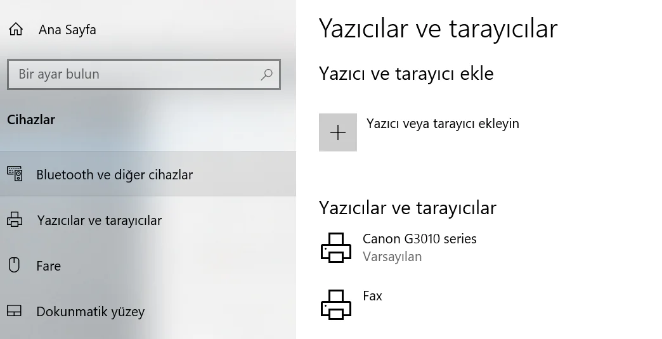Click the Bluetooth ve diğer cihazlar icon

[x=15, y=174]
